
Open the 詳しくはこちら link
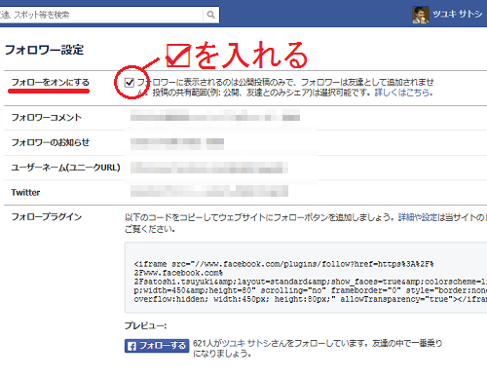point(403,93)
